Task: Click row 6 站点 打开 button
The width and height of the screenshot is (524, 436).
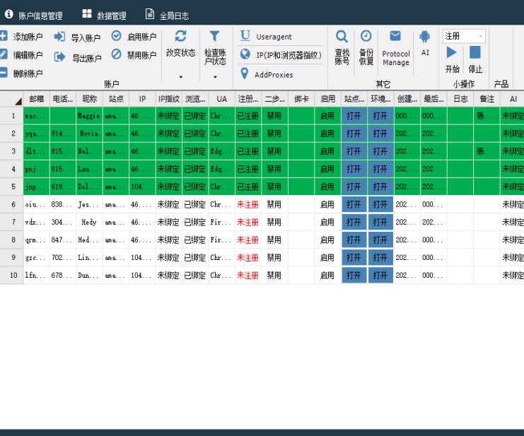Action: coord(354,204)
